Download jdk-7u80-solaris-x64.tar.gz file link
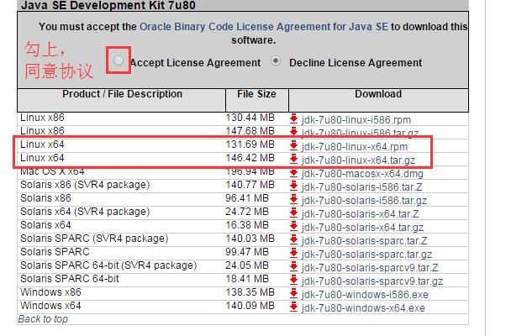This screenshot has height=336, width=506. pyautogui.click(x=362, y=228)
